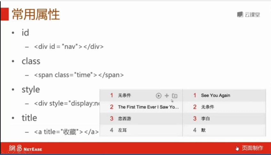Go to previous slide with the left arrow control
Screen dimensions: 271x155
[x=3, y=152]
